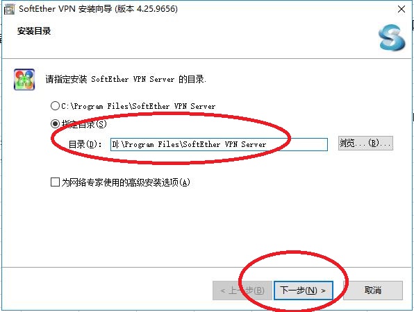Screen dimensions: 414x312
Task: Place cursor at end of D:\Program Files path text
Action: (x=267, y=144)
